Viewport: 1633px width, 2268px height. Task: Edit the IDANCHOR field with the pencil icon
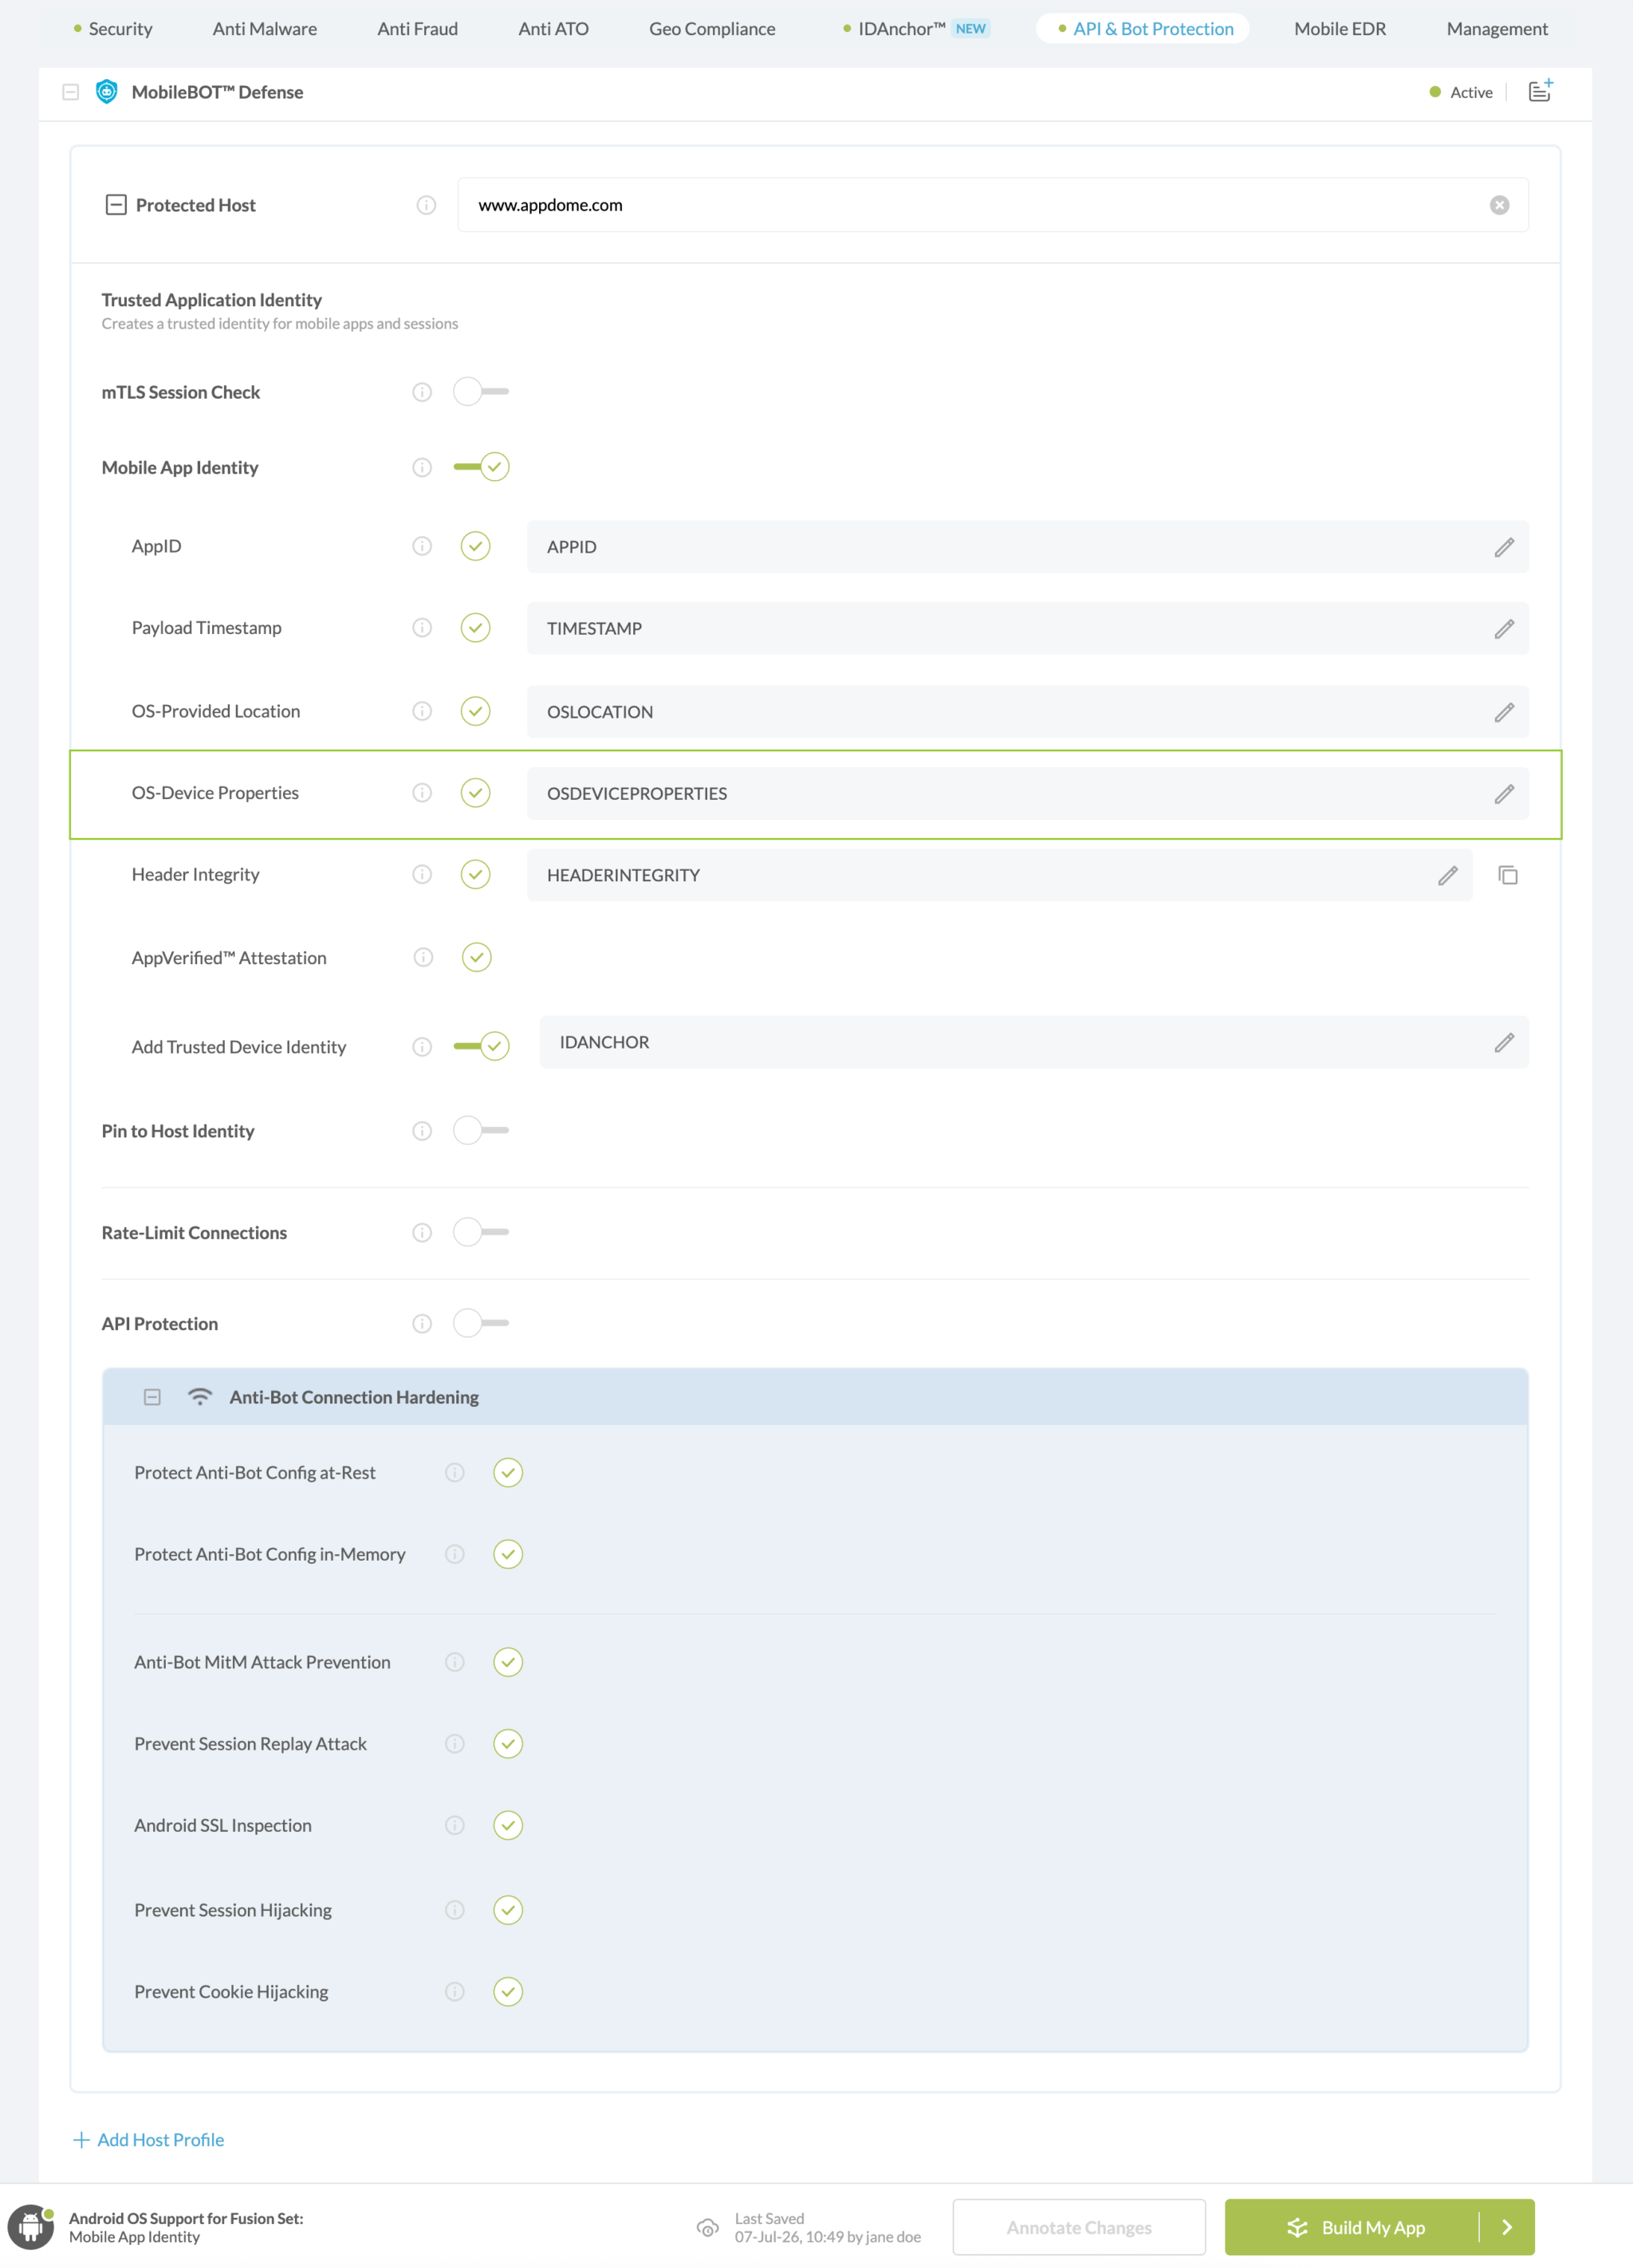click(1504, 1043)
